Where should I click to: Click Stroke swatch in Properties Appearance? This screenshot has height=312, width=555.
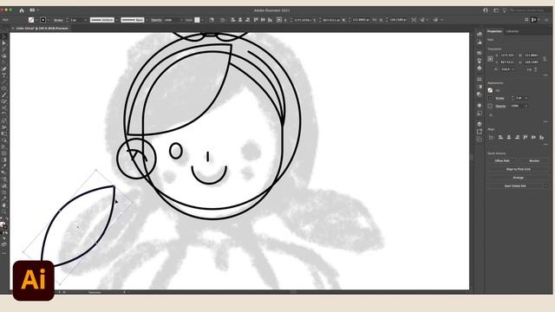click(490, 98)
